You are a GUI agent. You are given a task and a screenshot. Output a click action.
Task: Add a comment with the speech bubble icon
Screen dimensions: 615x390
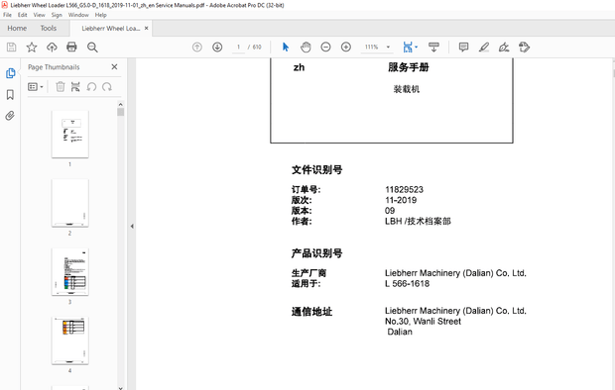463,47
